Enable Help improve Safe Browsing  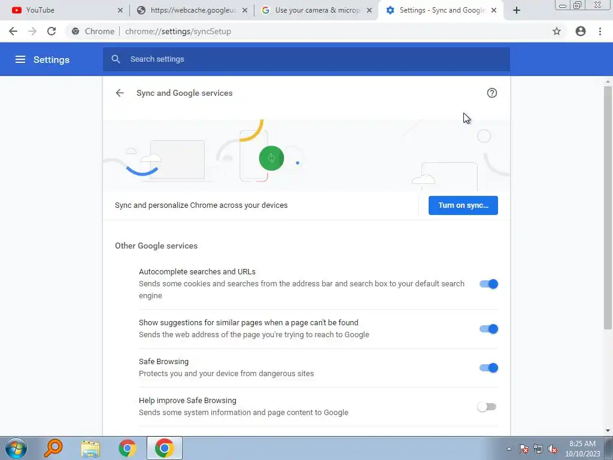coord(487,407)
